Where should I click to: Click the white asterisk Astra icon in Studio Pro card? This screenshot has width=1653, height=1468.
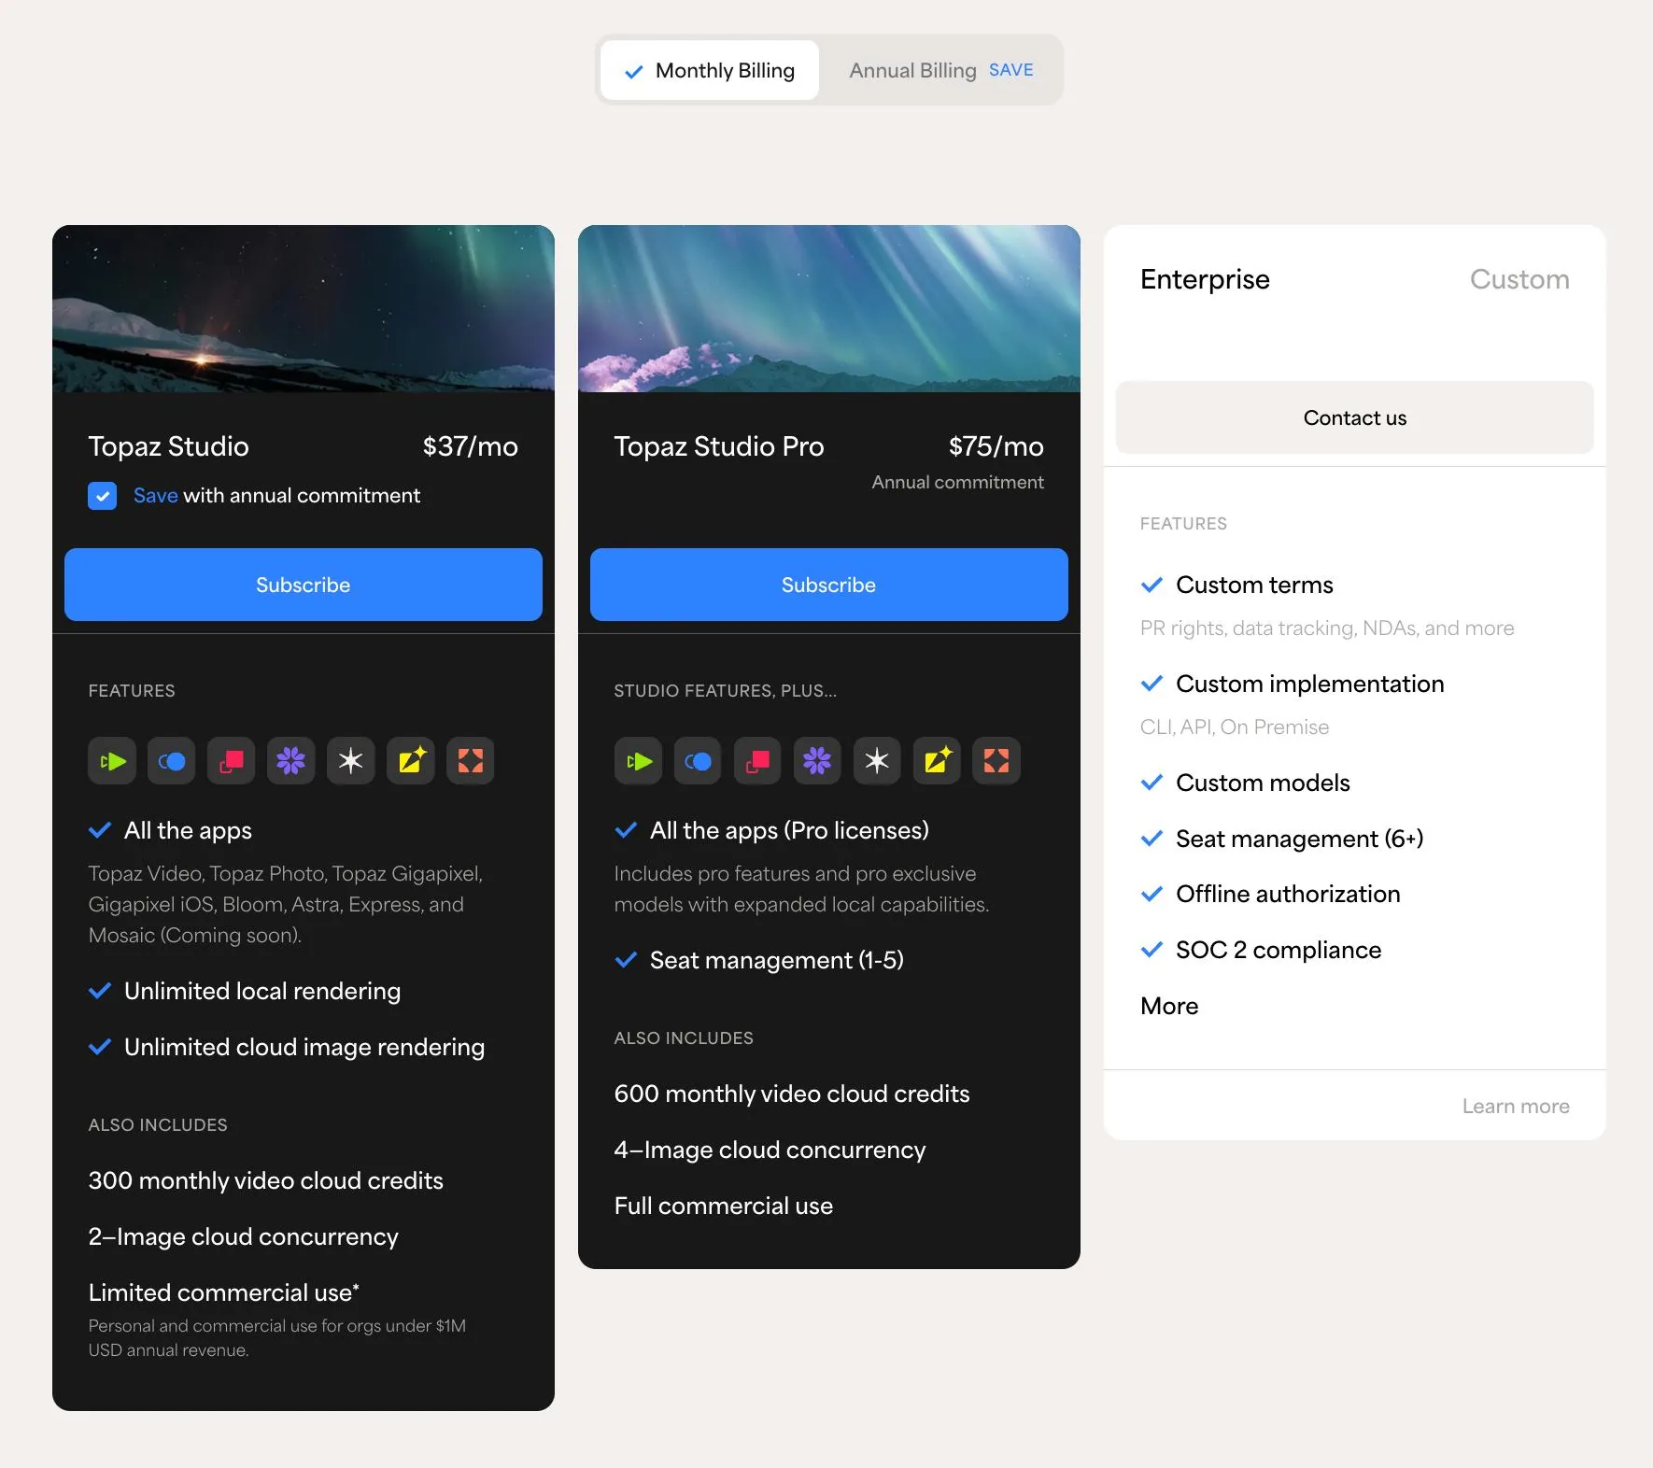click(877, 761)
